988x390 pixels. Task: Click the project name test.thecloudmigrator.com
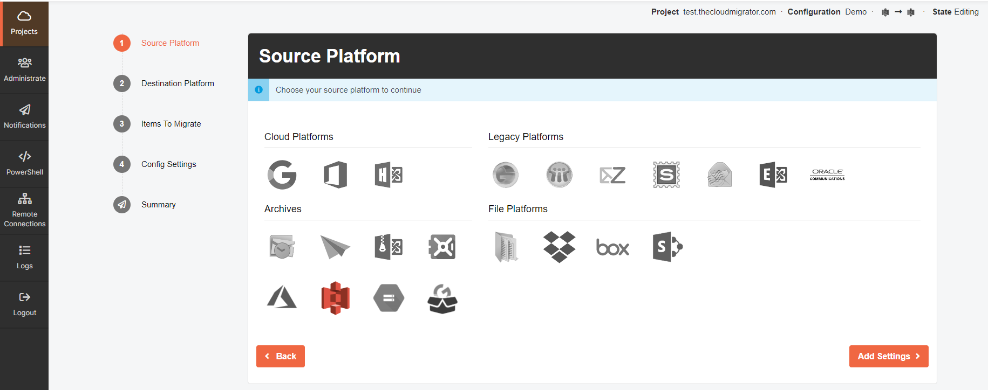[730, 12]
